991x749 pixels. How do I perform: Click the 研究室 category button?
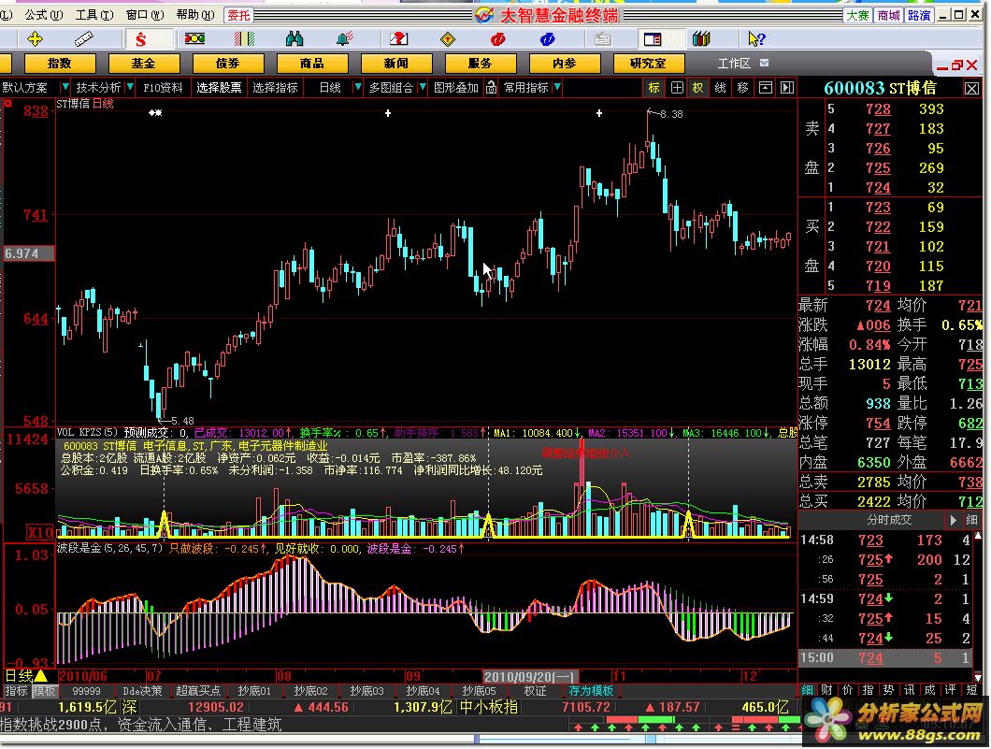coord(649,64)
